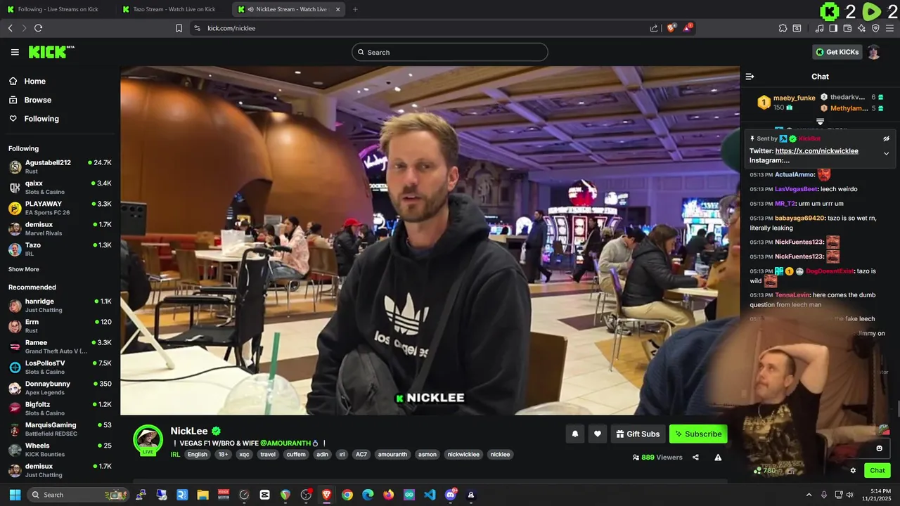Viewport: 900px width, 506px height.
Task: Switch to Following - Live Streams tab
Action: (58, 9)
